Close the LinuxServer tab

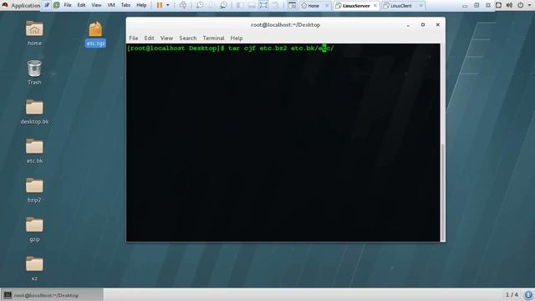[x=375, y=6]
